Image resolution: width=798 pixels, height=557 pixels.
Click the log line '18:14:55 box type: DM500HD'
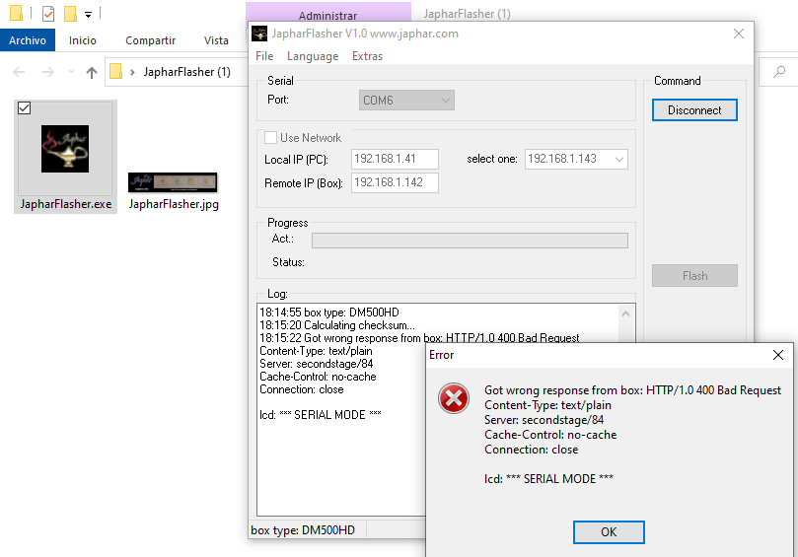pyautogui.click(x=328, y=312)
